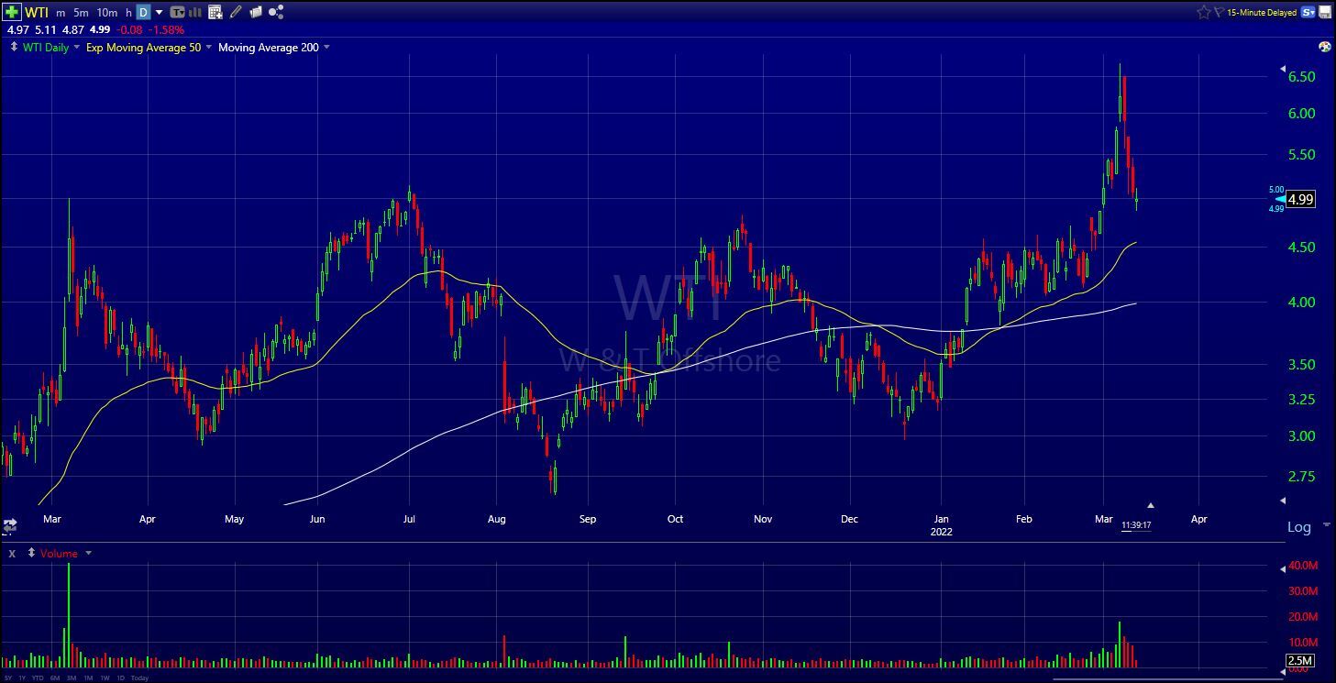Set chart range to 1W
Screen dimensions: 1336x683
(105, 678)
